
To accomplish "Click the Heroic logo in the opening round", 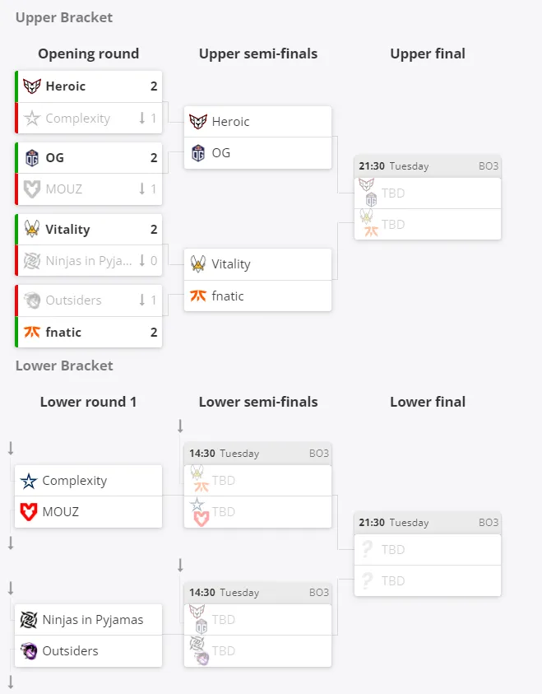I will click(32, 86).
